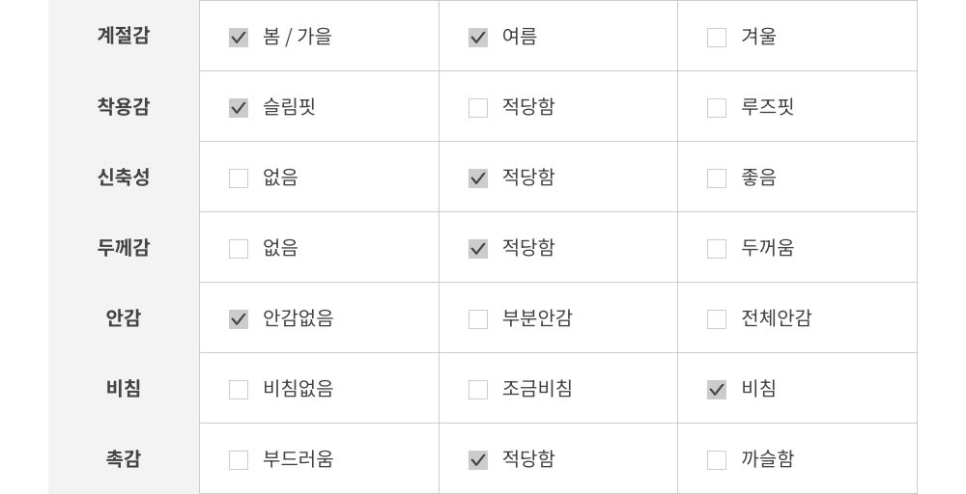The height and width of the screenshot is (494, 966).
Task: Check the 루즈핏 fit checkbox
Action: coord(717,108)
